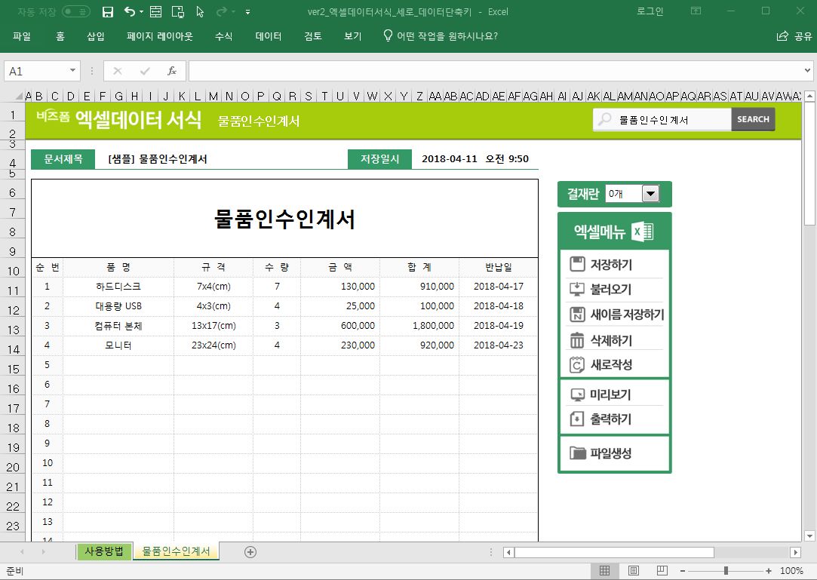Switch to Page Layout view in status bar
Viewport: 817px width, 580px height.
pyautogui.click(x=634, y=571)
